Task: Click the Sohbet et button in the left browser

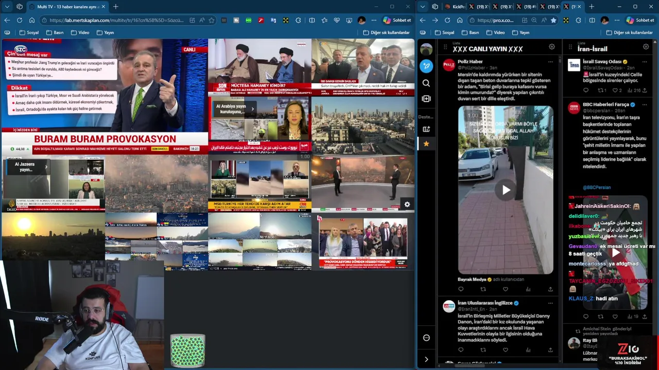Action: [x=396, y=20]
